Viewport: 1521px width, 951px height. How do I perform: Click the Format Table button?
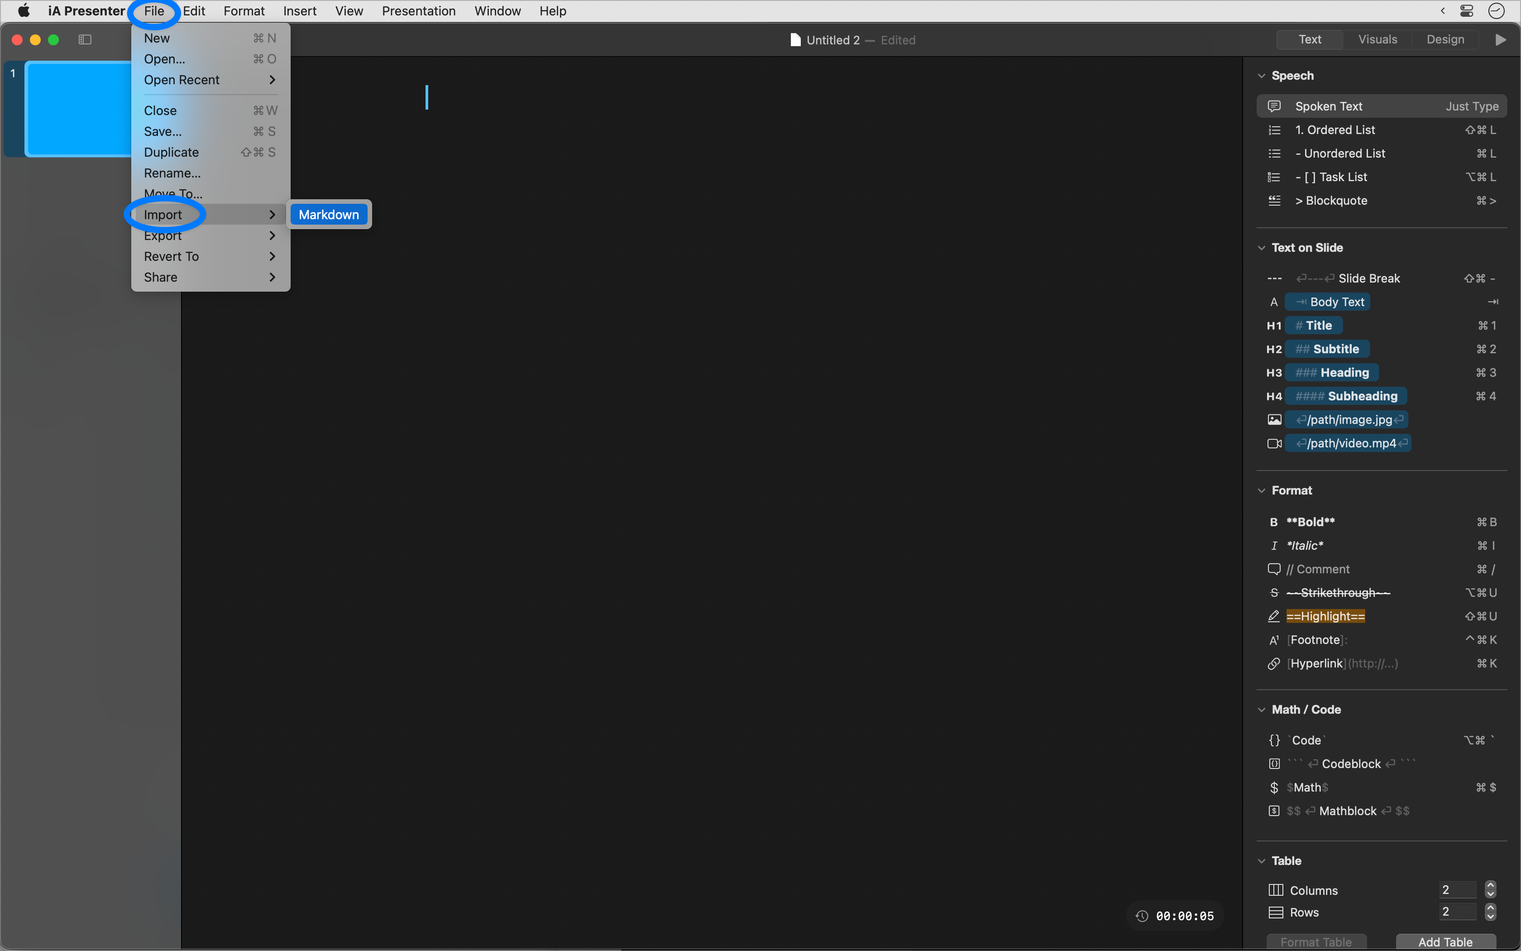[1316, 941]
